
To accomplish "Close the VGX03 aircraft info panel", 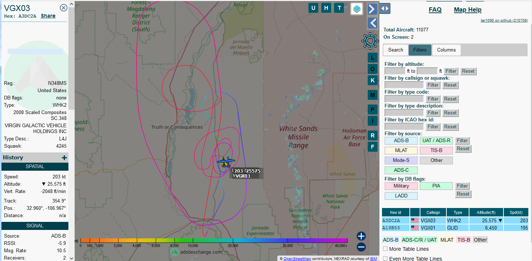I will coord(64,8).
